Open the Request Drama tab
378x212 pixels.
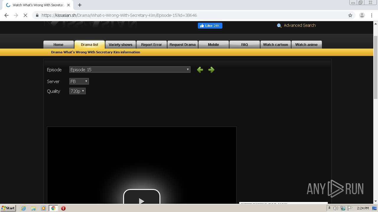click(183, 44)
